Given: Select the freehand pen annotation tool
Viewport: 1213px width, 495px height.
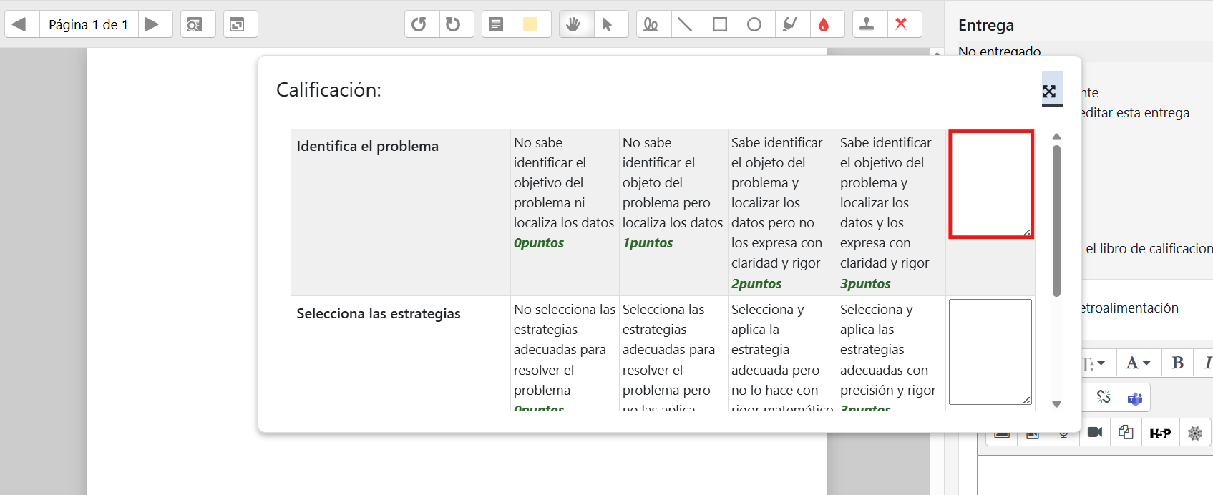Looking at the screenshot, I should pos(651,24).
